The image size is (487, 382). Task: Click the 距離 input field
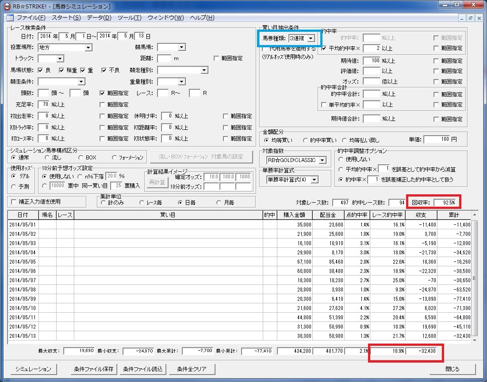[x=164, y=58]
